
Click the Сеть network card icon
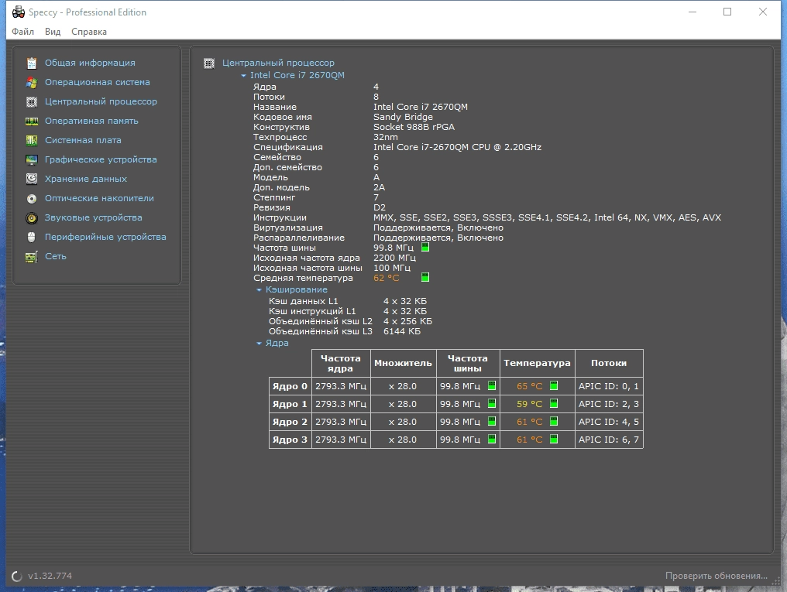(x=32, y=257)
